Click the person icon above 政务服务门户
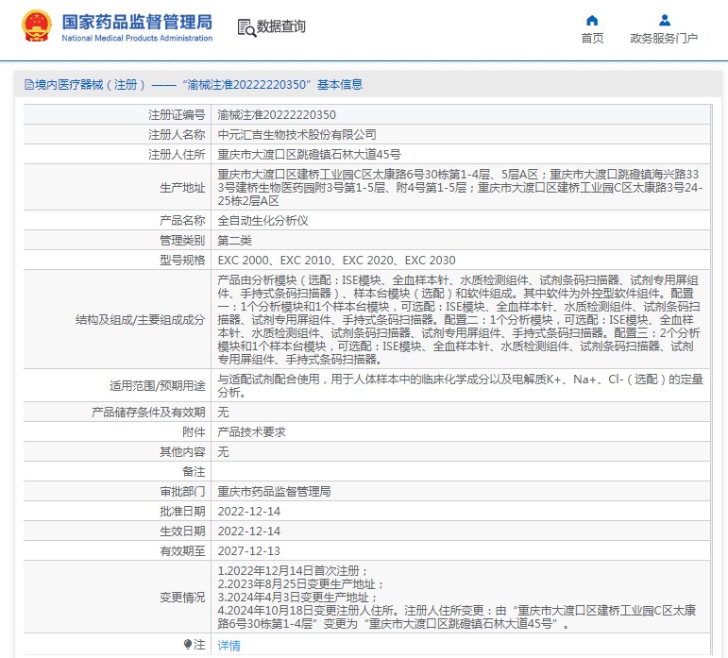728x658 pixels. point(664,20)
